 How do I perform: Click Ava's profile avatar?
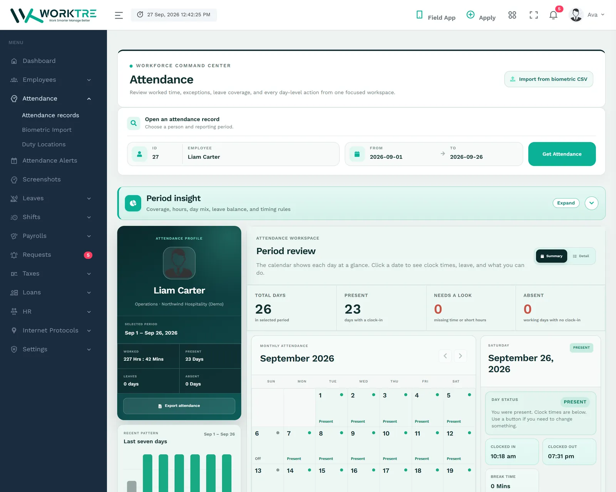click(576, 15)
